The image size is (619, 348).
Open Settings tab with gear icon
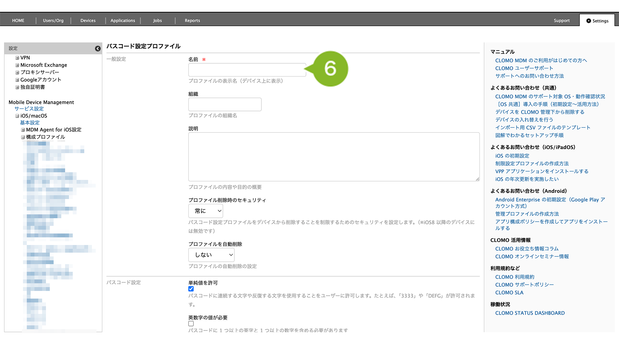pos(597,21)
